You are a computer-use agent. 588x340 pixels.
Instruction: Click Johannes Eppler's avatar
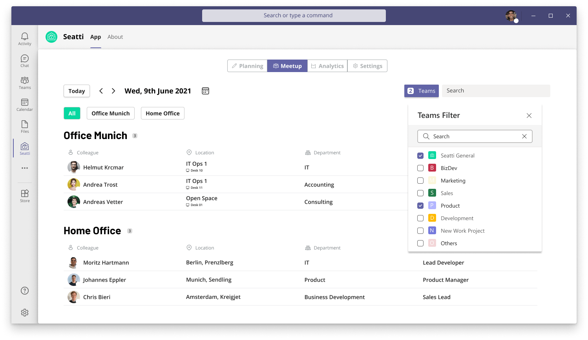coord(74,280)
